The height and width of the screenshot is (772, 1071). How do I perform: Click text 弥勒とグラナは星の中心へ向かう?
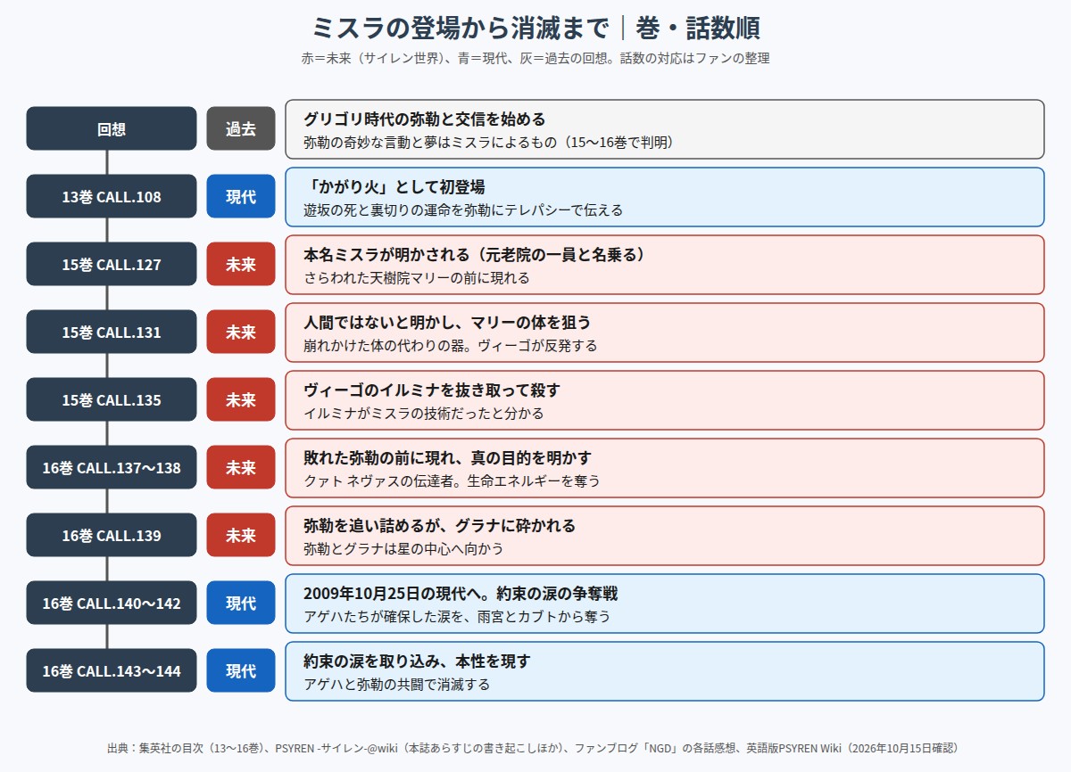click(x=403, y=548)
